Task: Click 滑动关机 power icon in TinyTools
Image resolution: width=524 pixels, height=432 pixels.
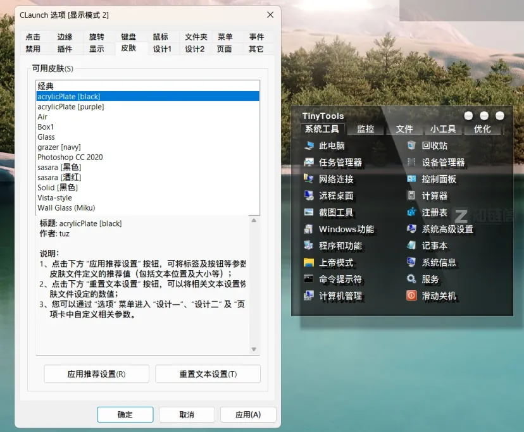Action: 411,295
